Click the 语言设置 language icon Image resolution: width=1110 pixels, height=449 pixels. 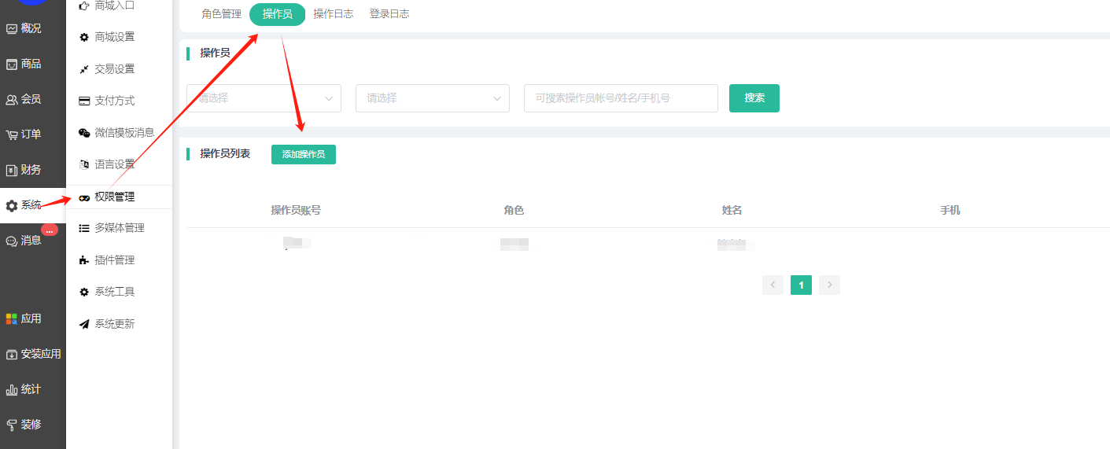[84, 164]
